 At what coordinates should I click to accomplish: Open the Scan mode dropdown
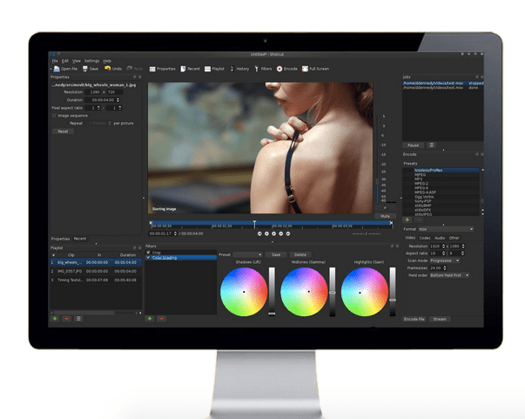tap(445, 260)
